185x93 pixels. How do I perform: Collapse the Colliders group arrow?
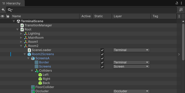pyautogui.click(x=32, y=71)
